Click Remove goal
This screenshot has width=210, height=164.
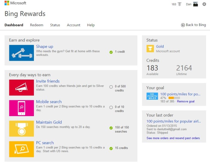186,101
